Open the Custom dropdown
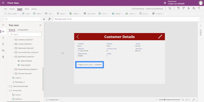The image size is (204, 102). (158, 13)
